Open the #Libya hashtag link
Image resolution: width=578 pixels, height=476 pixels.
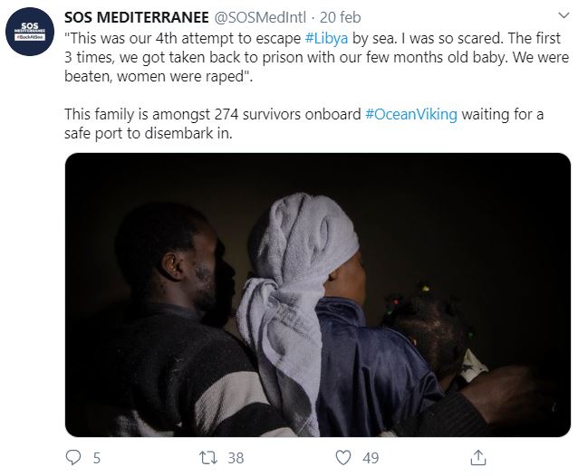pos(327,38)
